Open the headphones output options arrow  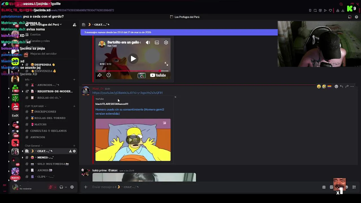point(66,187)
